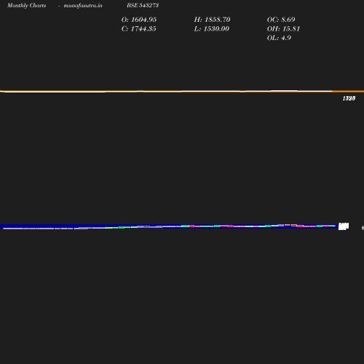Viewport: 364px width, 364px height.
Task: Click the price axis label below orange line
Action: coord(349,98)
